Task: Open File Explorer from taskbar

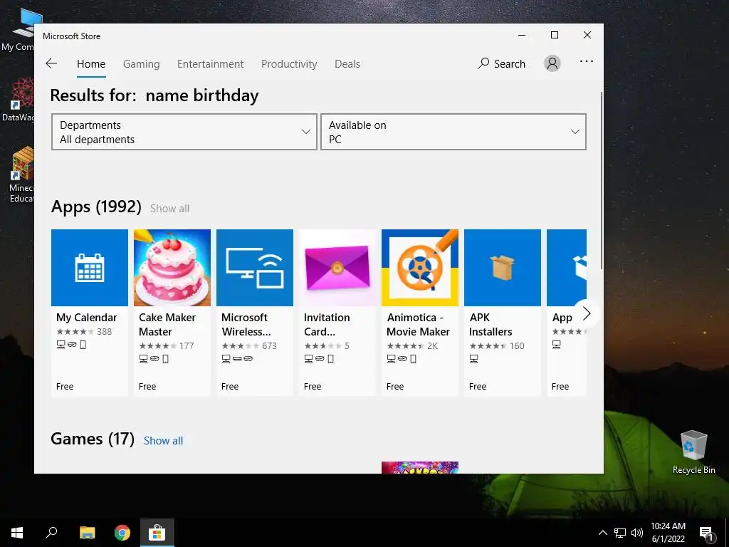Action: tap(87, 533)
